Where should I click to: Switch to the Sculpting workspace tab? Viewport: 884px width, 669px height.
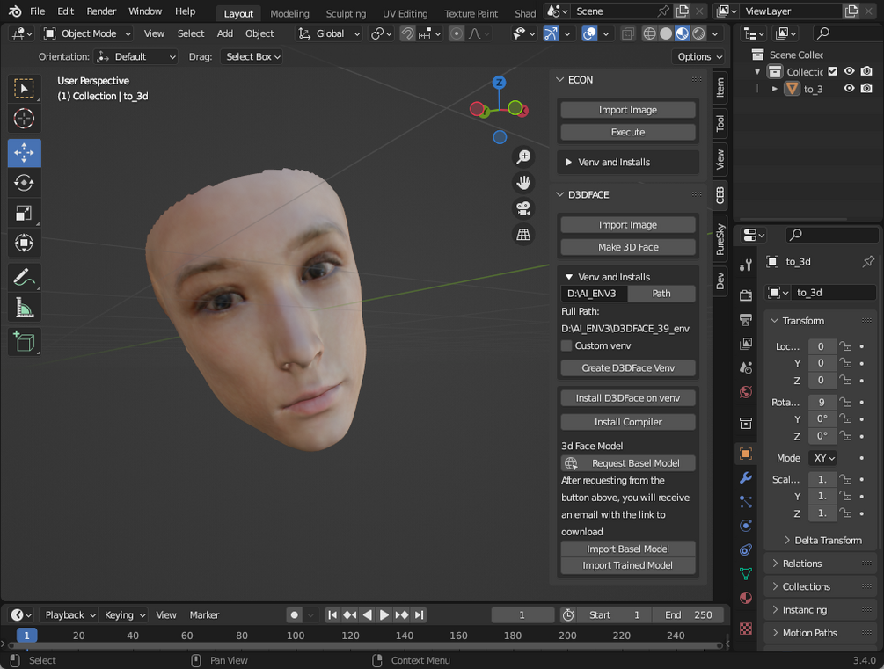click(x=345, y=13)
